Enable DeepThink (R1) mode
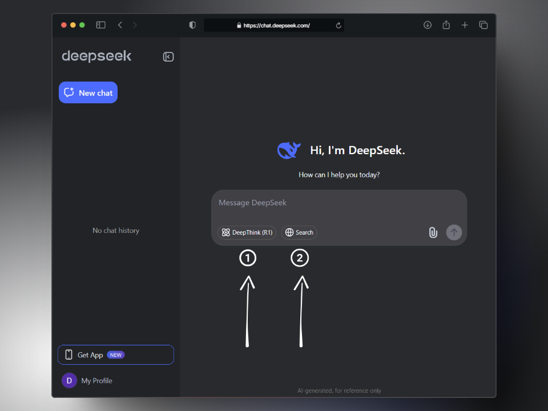Image resolution: width=548 pixels, height=411 pixels. point(247,232)
